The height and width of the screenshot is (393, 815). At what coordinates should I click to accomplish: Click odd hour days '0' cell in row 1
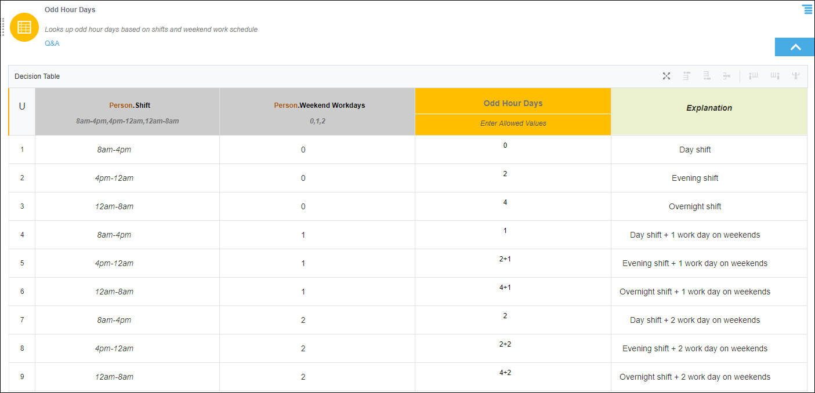(x=513, y=150)
